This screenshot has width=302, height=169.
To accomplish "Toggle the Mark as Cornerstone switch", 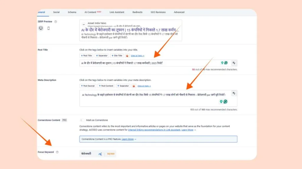I will coord(82,120).
